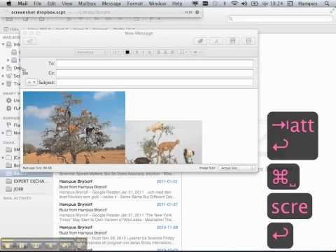Click the Subject field
Viewport: 336px width, 252px height.
point(155,83)
